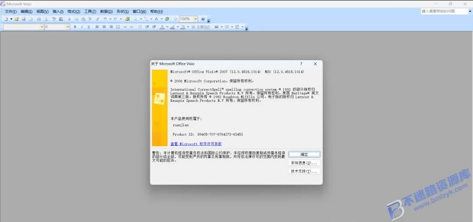Click the blue Help question icon
The height and width of the screenshot is (222, 473).
click(x=203, y=19)
